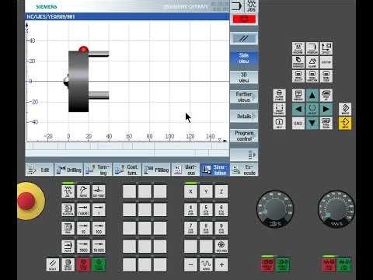Click the green Spindle Start key
This screenshot has width=373, height=280.
tap(283, 264)
